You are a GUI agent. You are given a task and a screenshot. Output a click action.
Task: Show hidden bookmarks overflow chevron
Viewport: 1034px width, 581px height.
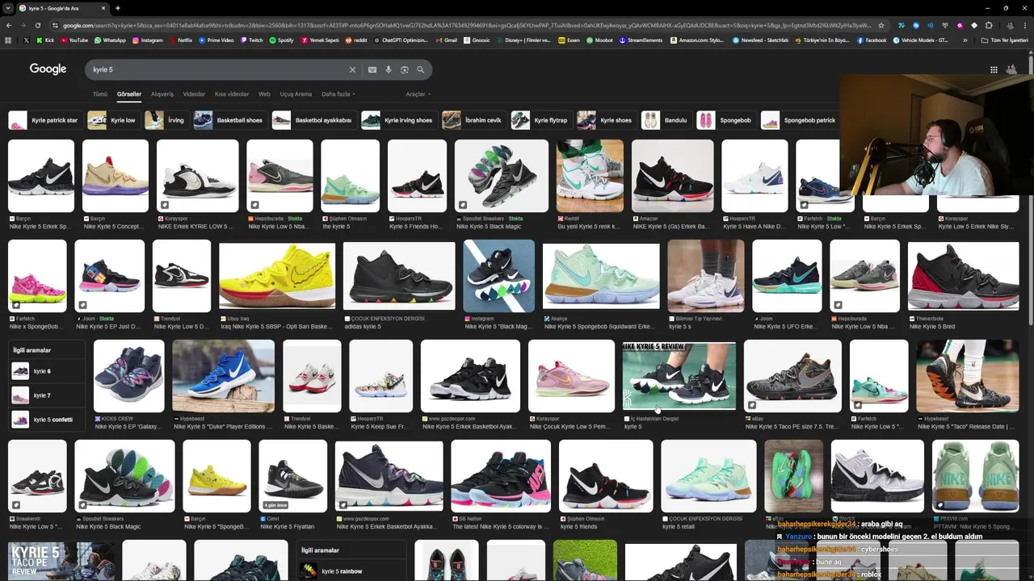pos(965,40)
